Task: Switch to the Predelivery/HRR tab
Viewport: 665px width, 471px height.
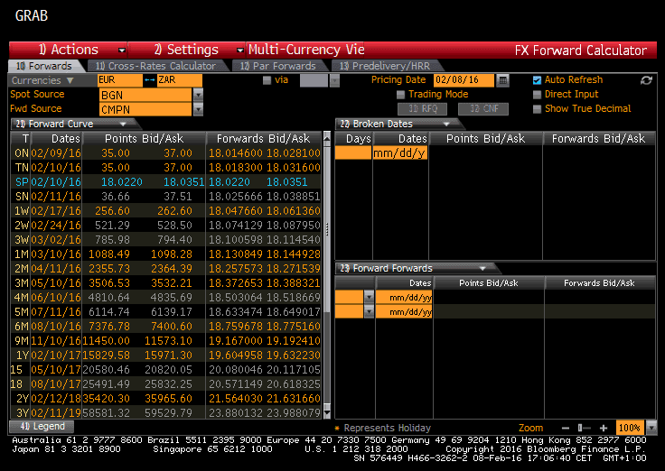Action: [386, 66]
